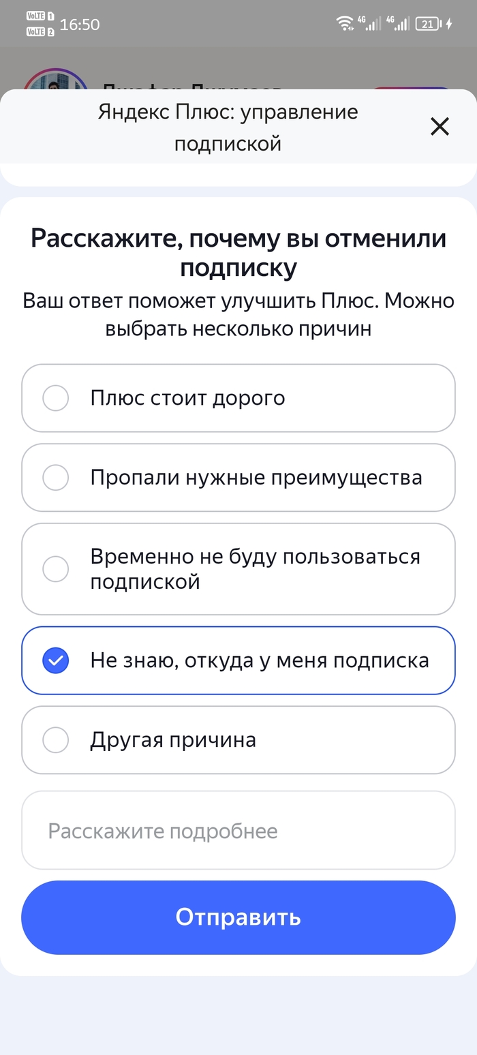Focus the "Расскажите подробнее" text field
Screen dimensions: 477x1055
click(238, 831)
